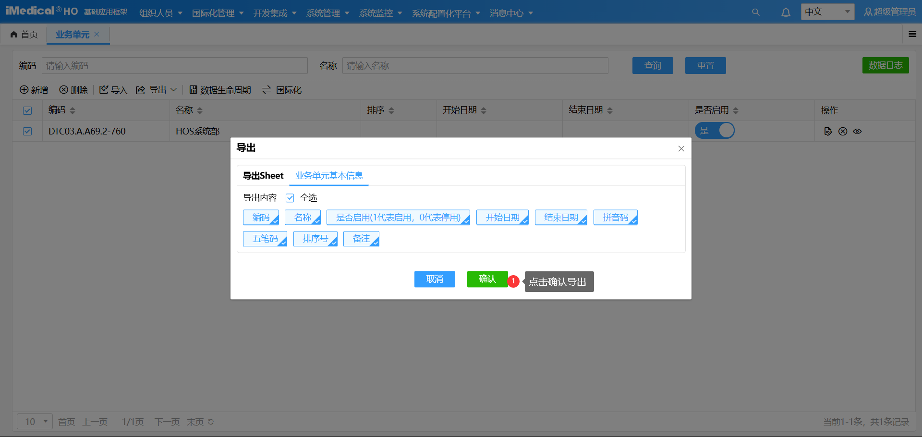922x437 pixels.
Task: Open the 组织人员 menu dropdown
Action: pyautogui.click(x=161, y=13)
